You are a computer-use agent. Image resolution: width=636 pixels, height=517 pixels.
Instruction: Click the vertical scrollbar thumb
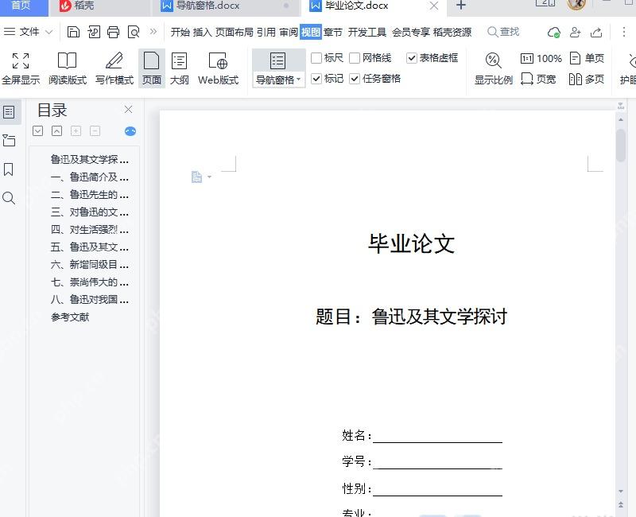pos(621,146)
